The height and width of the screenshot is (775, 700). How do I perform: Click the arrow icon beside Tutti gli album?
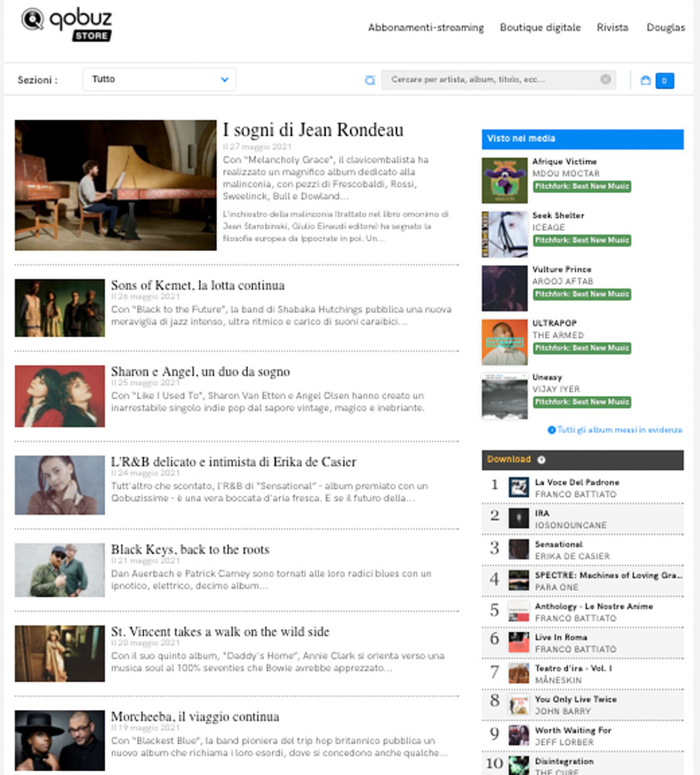coord(551,430)
